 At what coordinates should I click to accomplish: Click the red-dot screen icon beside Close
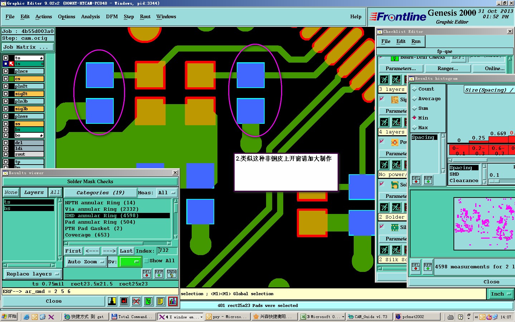point(124,301)
